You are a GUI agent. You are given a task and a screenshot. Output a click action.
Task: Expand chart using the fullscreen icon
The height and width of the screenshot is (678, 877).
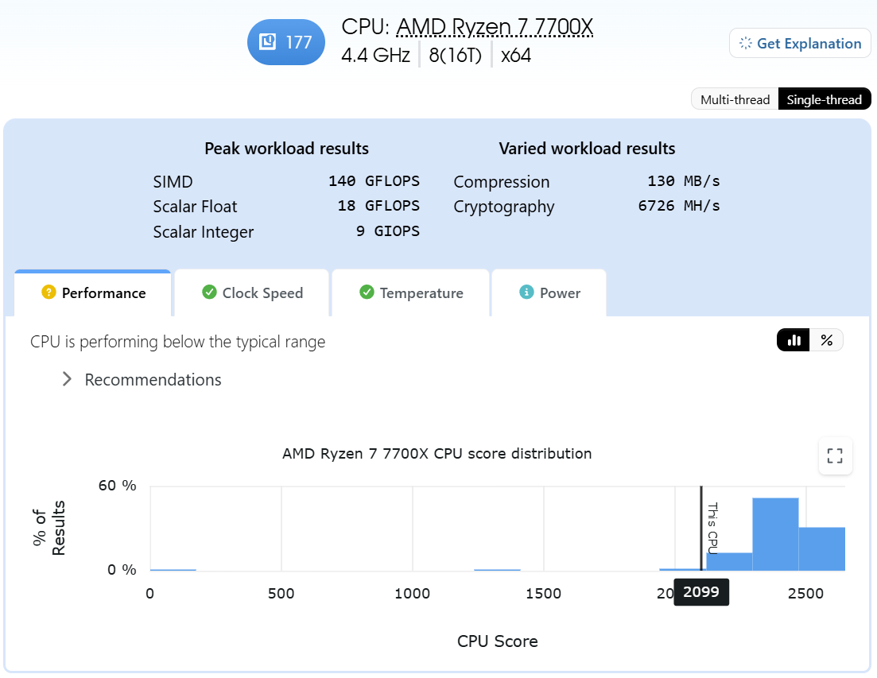pyautogui.click(x=835, y=455)
